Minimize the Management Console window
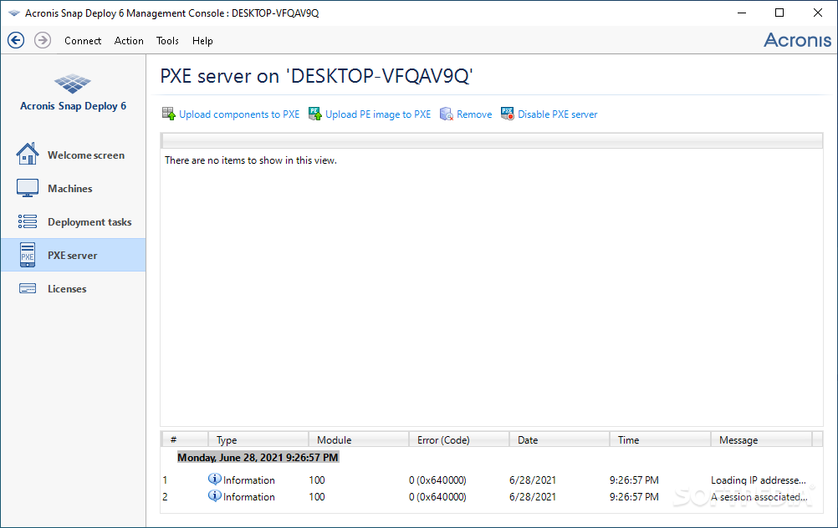Screen dimensions: 838x528 (x=741, y=13)
